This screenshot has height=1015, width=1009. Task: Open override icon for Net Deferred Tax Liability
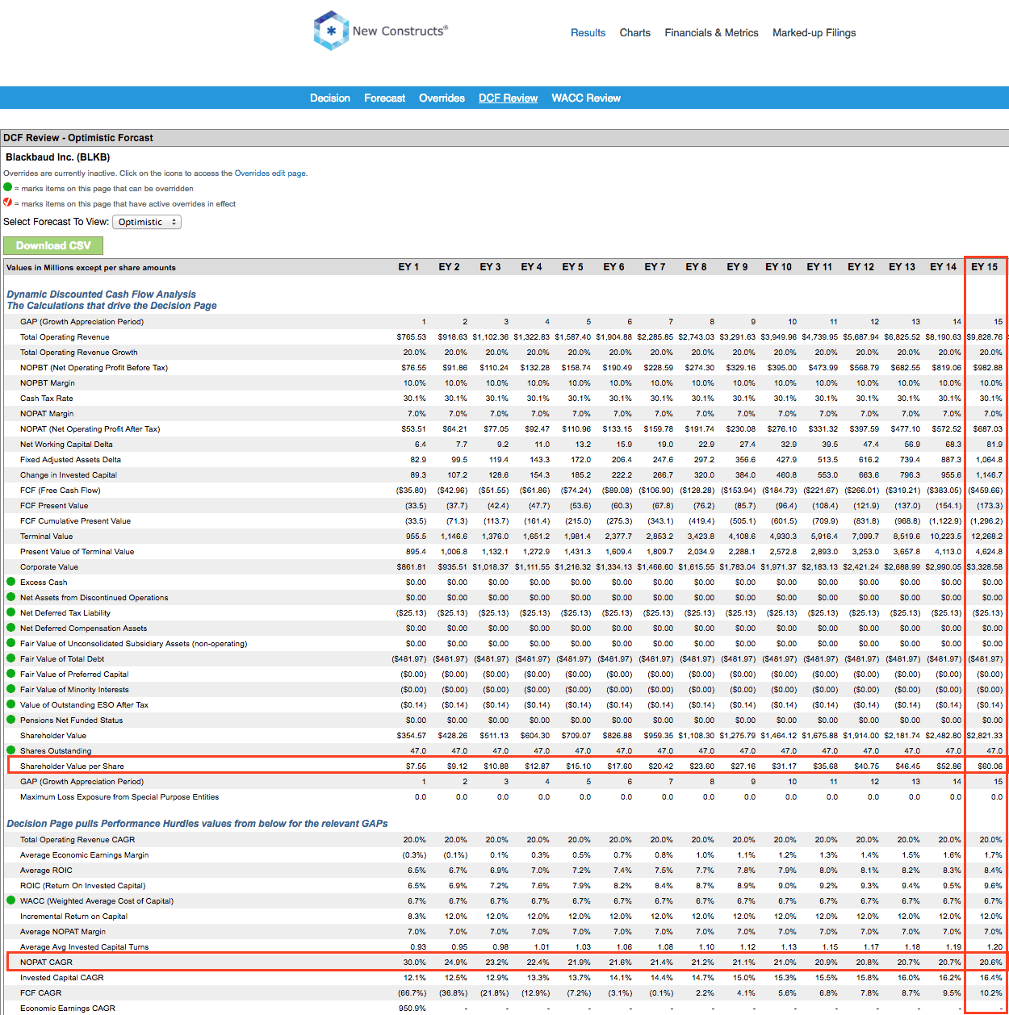pyautogui.click(x=10, y=612)
